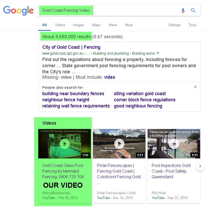
Task: Focus the search box containing Gold Coast Fencing Video
Action: (x=119, y=11)
